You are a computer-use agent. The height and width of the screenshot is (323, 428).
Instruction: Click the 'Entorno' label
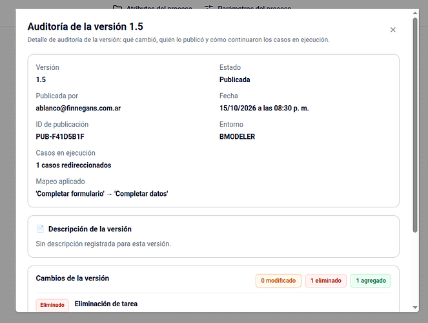232,125
